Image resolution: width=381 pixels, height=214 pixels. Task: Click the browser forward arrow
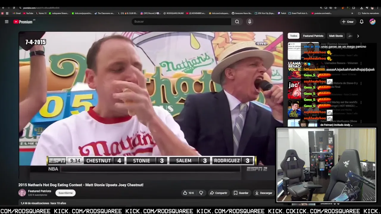coord(8,8)
